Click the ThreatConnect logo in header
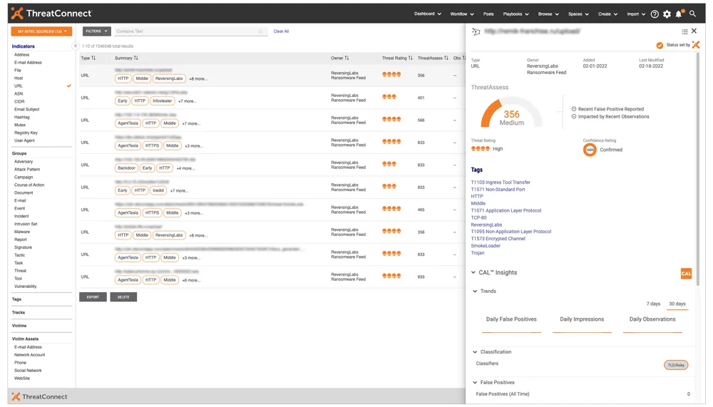 [51, 14]
